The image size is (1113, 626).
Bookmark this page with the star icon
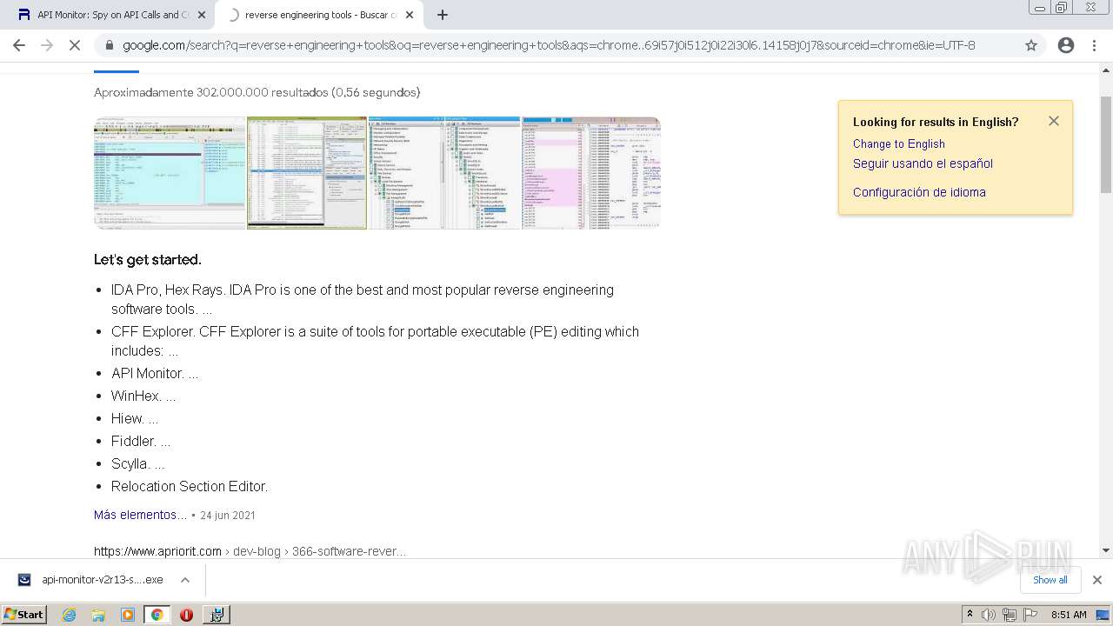pyautogui.click(x=1031, y=45)
